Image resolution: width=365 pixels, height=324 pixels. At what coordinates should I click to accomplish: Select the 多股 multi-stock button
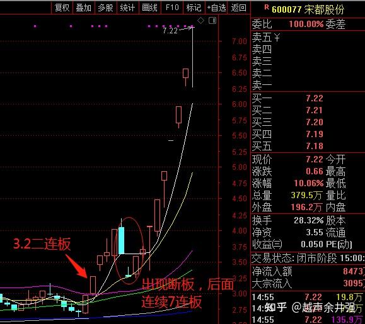(x=105, y=8)
